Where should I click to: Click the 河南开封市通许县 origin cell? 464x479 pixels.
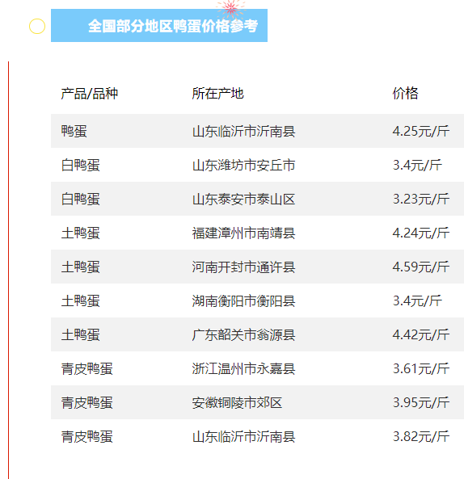243,267
